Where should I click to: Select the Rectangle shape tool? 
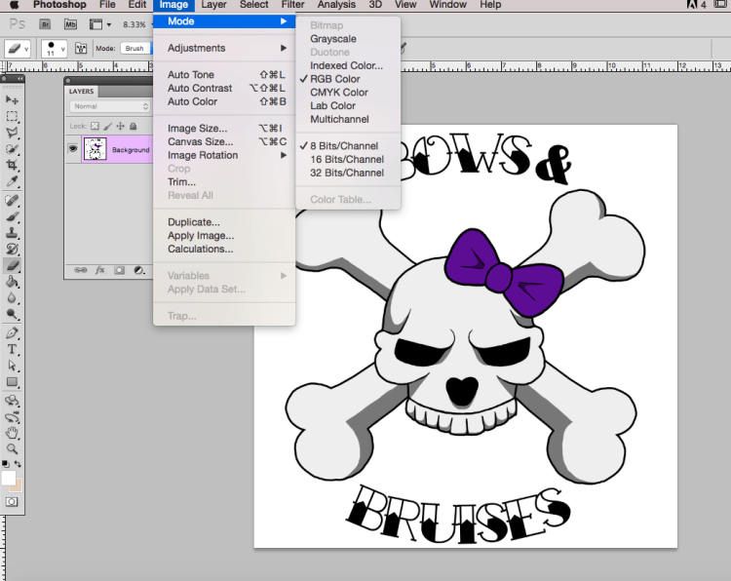pyautogui.click(x=12, y=382)
